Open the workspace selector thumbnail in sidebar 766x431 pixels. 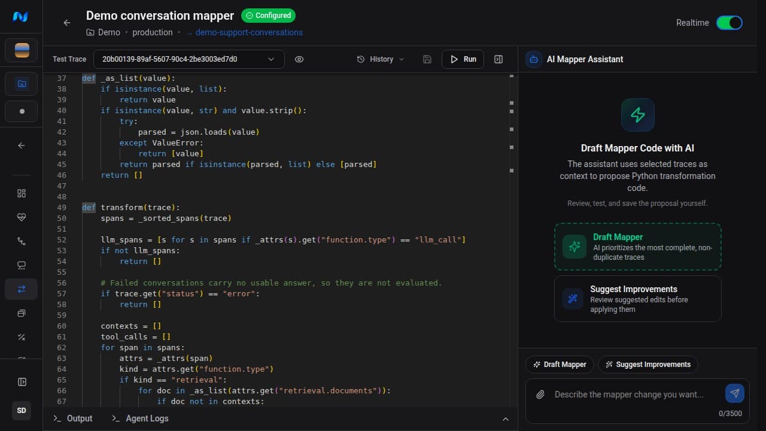pyautogui.click(x=22, y=51)
